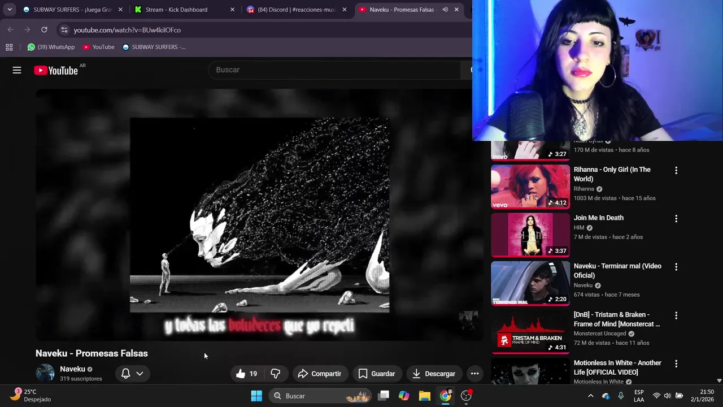Open options for Tristam & Braken video
The height and width of the screenshot is (407, 723).
click(x=676, y=315)
